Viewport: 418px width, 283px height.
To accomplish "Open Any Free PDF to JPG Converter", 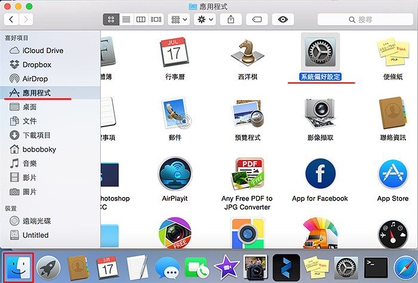I will (248, 174).
